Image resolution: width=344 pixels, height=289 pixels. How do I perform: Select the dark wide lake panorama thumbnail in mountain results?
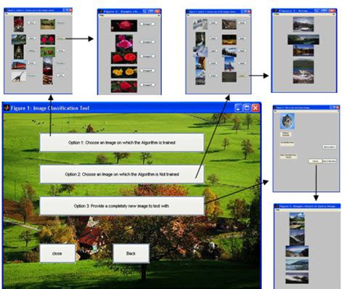(303, 40)
